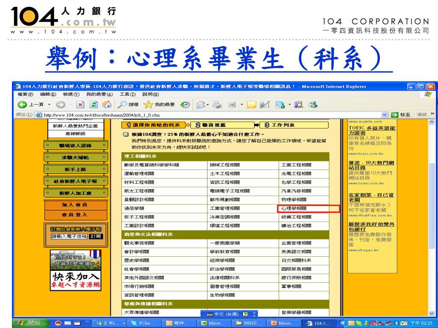This screenshot has width=438, height=328.
Task: Open the 檢視(V) menu
Action: coord(71,94)
